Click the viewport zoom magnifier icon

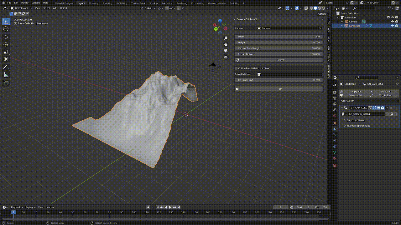(226, 38)
